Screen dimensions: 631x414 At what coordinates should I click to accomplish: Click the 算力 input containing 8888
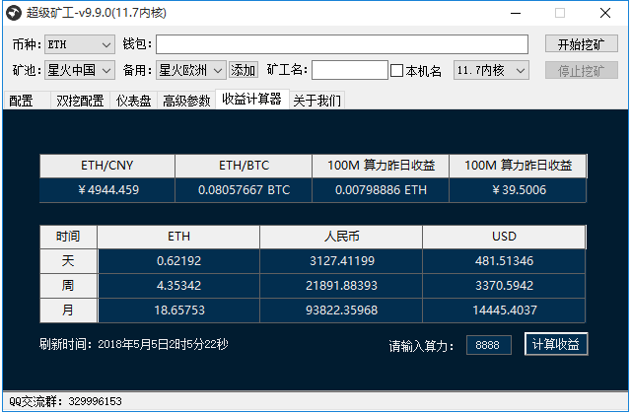pyautogui.click(x=489, y=345)
